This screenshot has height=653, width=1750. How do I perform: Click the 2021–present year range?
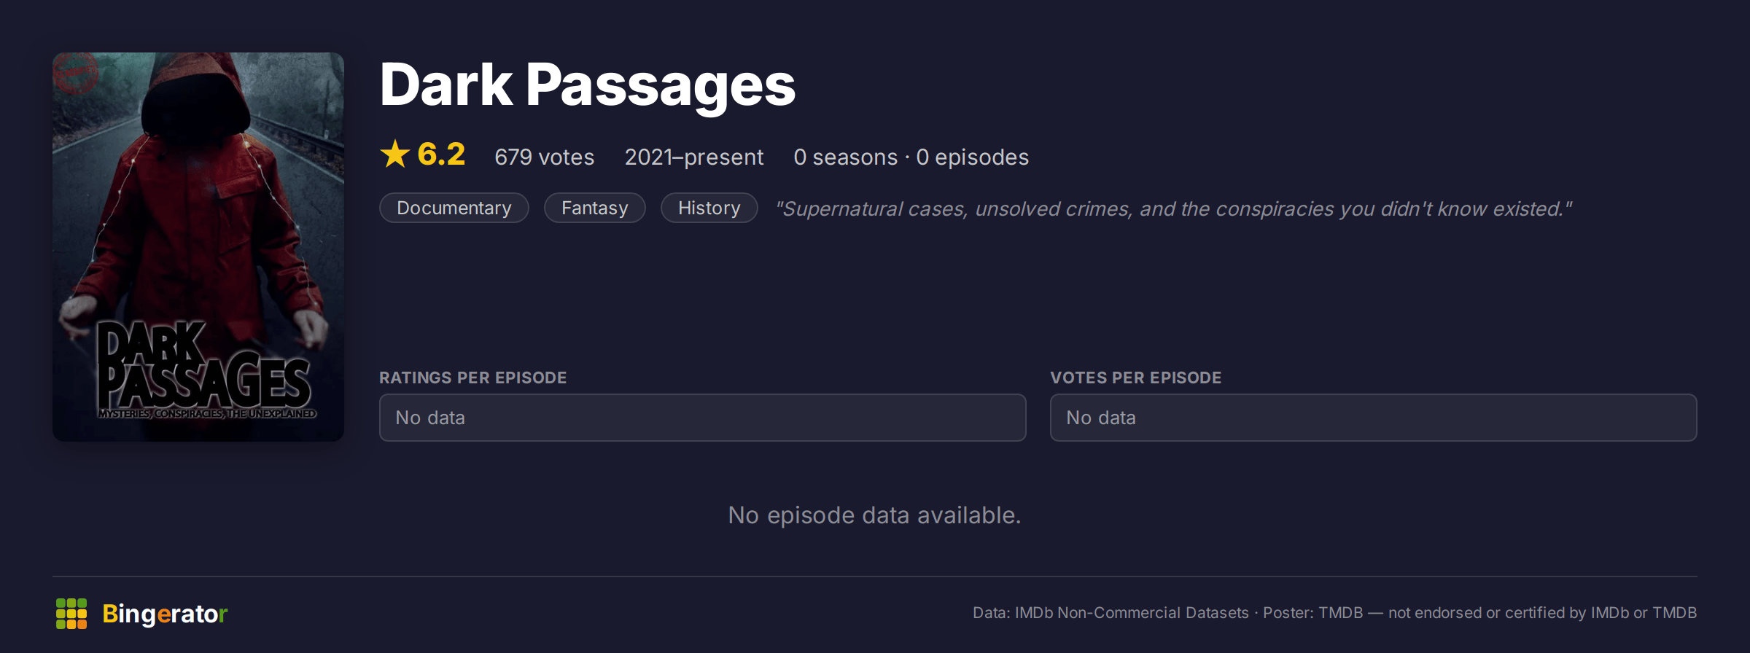pyautogui.click(x=694, y=157)
